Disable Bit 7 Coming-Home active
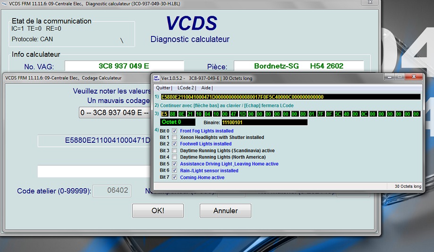 (175, 178)
